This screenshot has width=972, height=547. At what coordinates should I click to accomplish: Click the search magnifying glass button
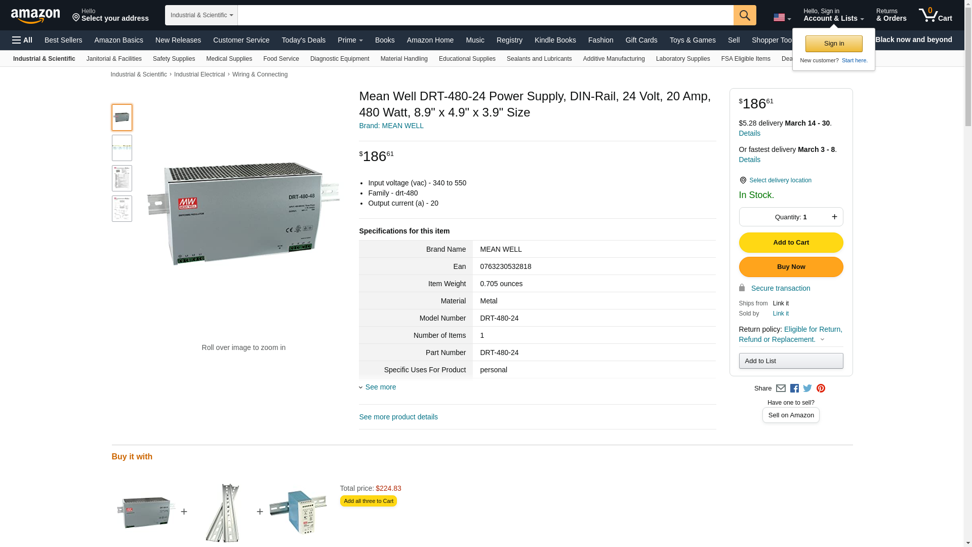[744, 15]
